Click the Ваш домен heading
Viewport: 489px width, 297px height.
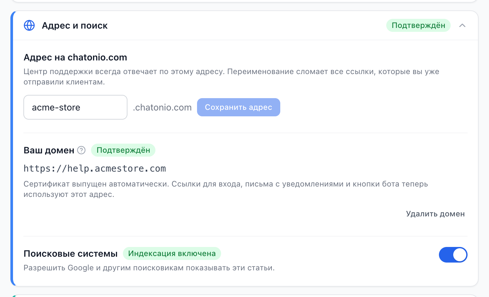click(x=49, y=150)
